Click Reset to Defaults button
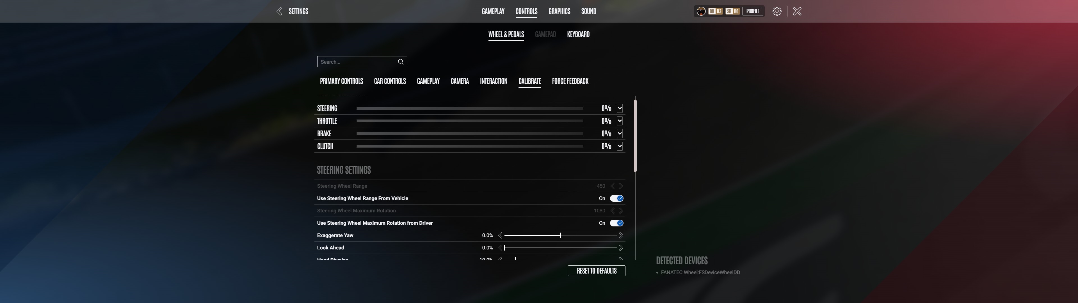This screenshot has height=303, width=1078. tap(596, 271)
